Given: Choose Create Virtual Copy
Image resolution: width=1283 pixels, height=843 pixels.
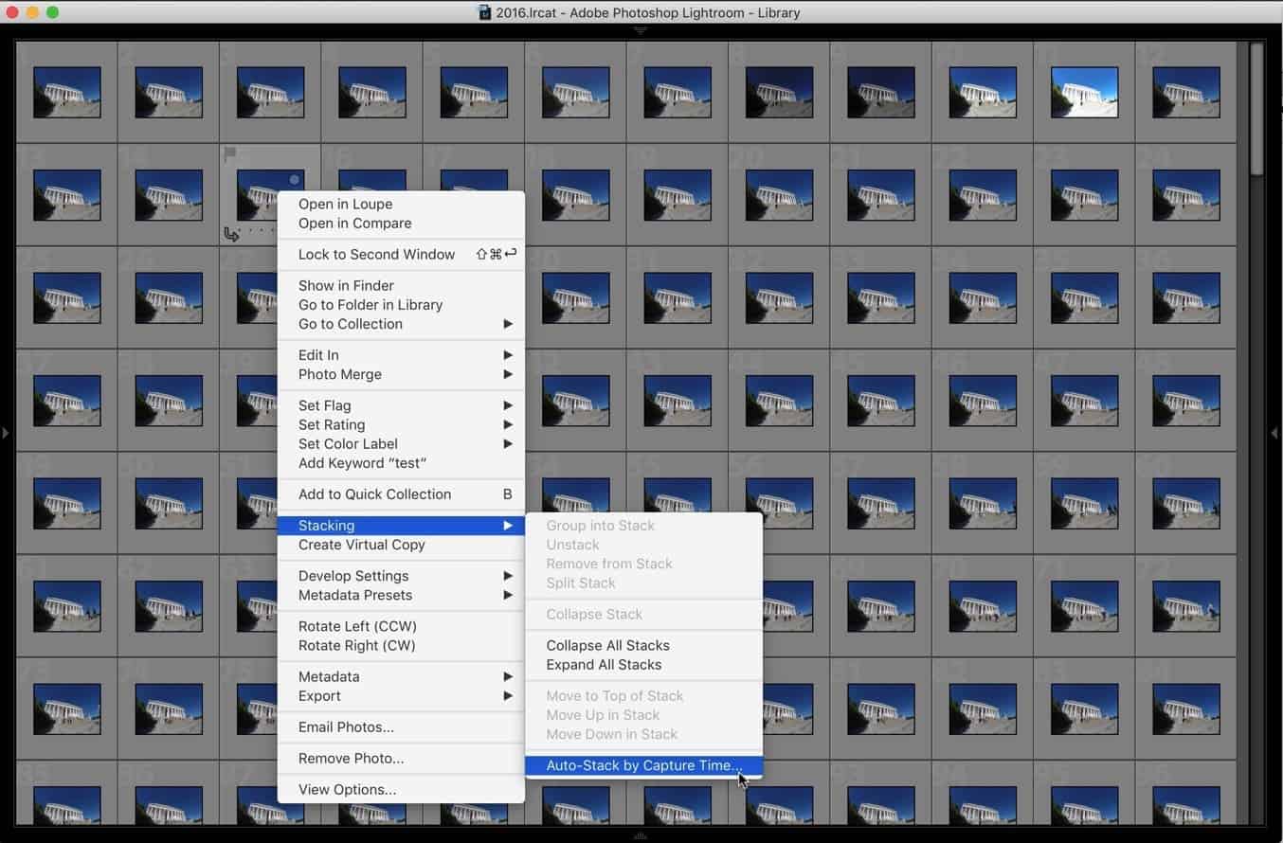Looking at the screenshot, I should click(x=401, y=545).
